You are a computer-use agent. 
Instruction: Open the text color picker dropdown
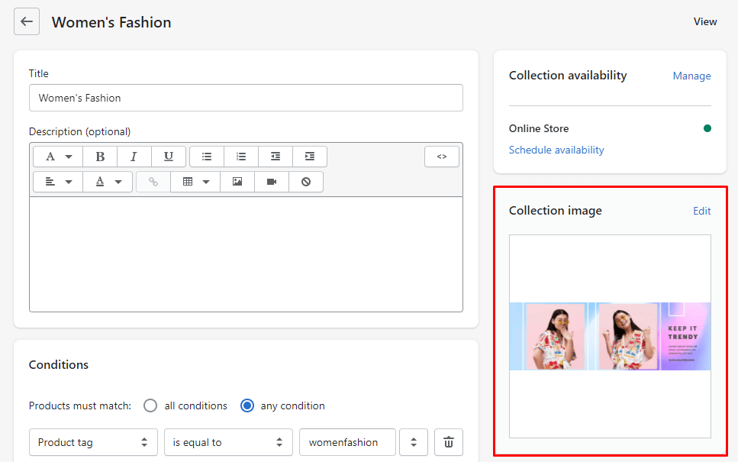click(108, 182)
